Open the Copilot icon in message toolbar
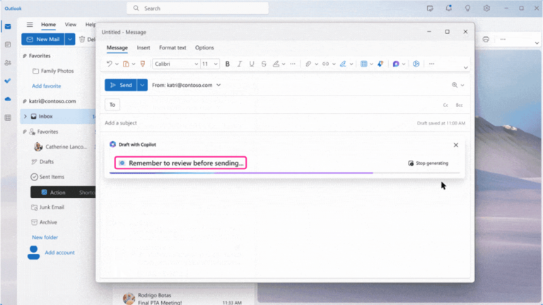 tap(396, 64)
